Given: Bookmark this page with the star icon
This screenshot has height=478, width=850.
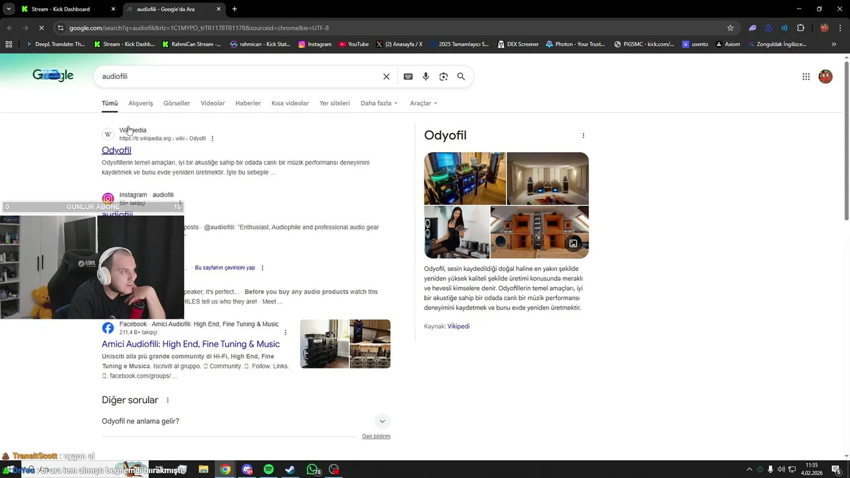Looking at the screenshot, I should (730, 28).
